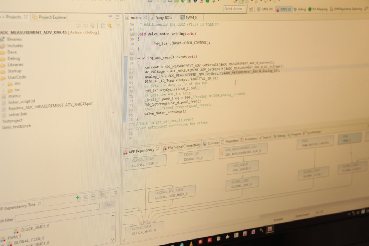
Task: Select the GLOBAL_CCU4_2 APP block in diagram
Action: 146,162
